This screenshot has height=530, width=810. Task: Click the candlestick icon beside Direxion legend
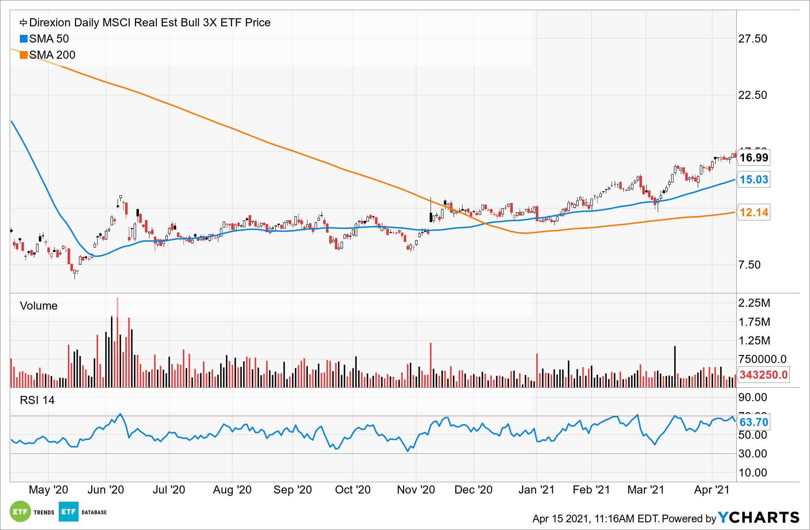[23, 23]
